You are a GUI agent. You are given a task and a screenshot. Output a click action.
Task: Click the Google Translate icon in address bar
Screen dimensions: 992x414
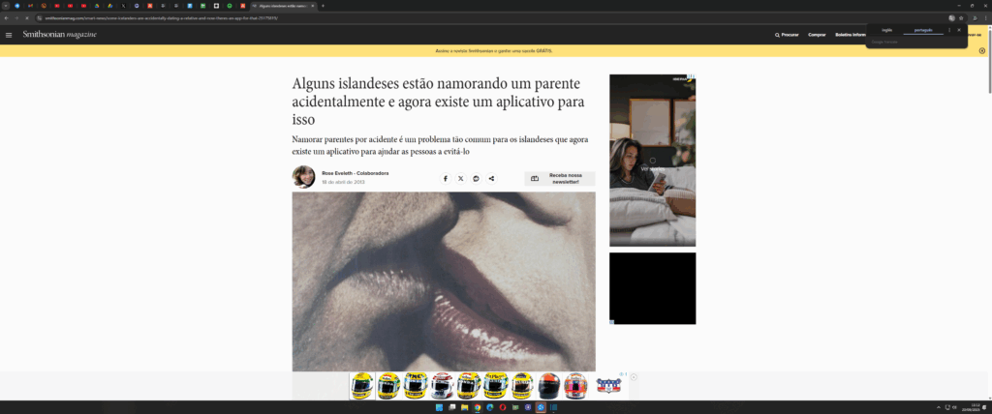point(951,17)
